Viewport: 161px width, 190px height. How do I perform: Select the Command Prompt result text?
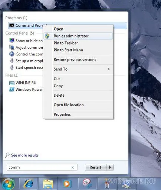(29, 26)
